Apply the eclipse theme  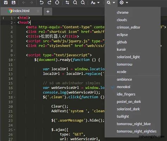(x=122, y=35)
